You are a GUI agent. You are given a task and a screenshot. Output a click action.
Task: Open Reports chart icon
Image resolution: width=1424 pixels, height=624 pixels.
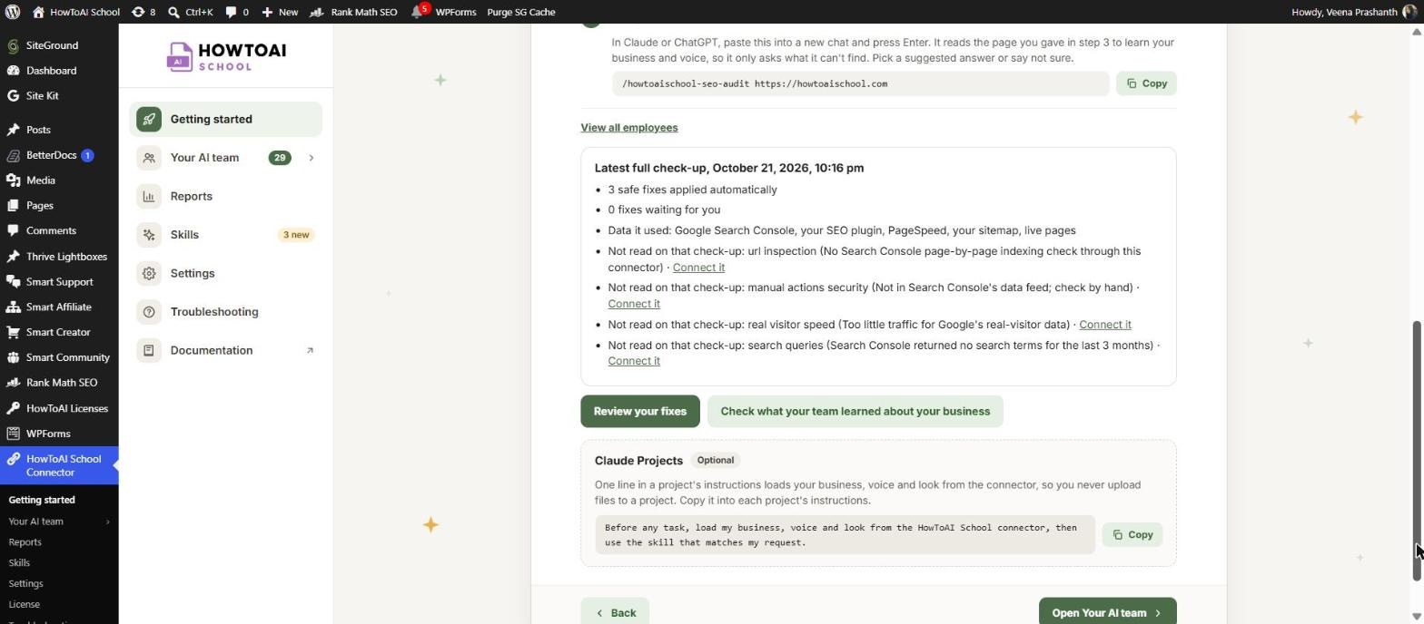coord(149,197)
